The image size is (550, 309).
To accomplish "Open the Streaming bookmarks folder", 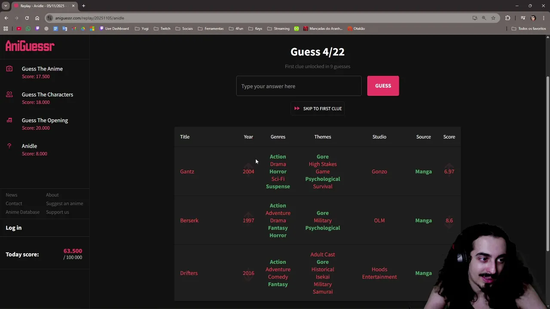I will [x=278, y=29].
